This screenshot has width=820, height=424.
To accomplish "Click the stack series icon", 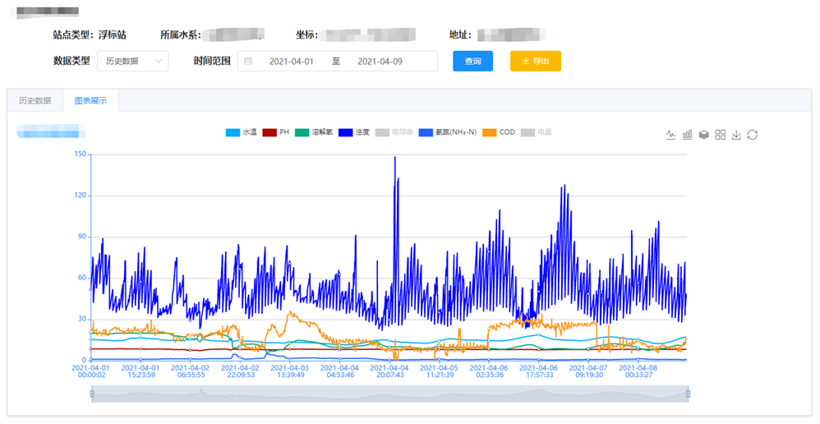I will coord(703,135).
